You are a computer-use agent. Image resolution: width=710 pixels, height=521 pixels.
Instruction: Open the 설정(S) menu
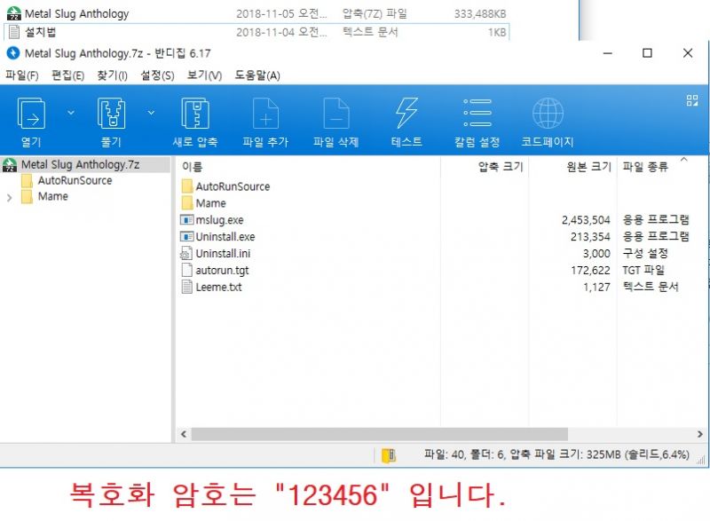157,75
